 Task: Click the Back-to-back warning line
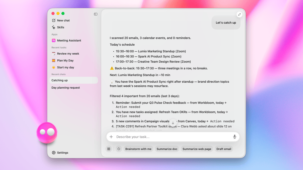(159, 68)
